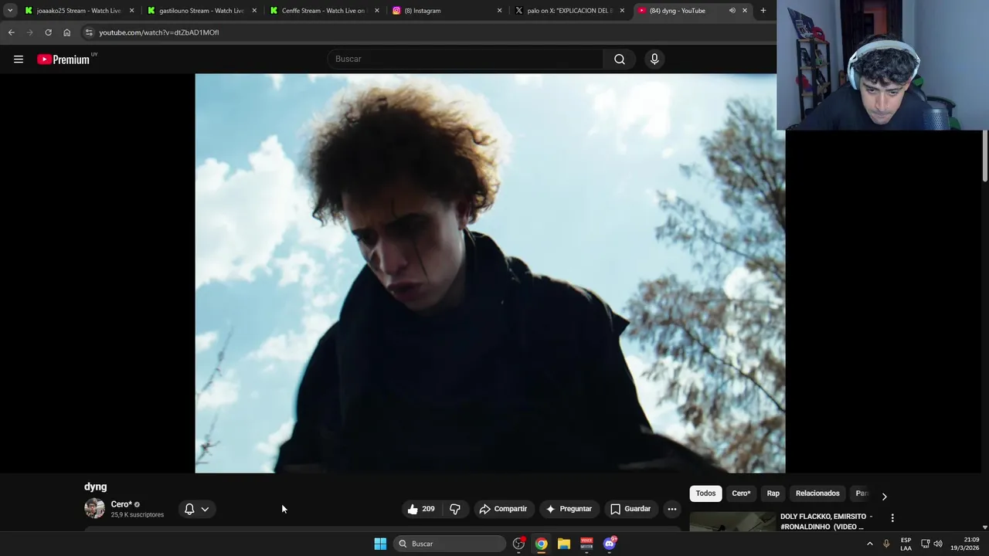The height and width of the screenshot is (556, 989).
Task: Click the Buscar search field
Action: tap(465, 59)
